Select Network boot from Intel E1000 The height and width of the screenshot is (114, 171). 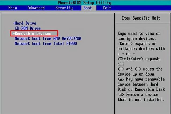46,43
